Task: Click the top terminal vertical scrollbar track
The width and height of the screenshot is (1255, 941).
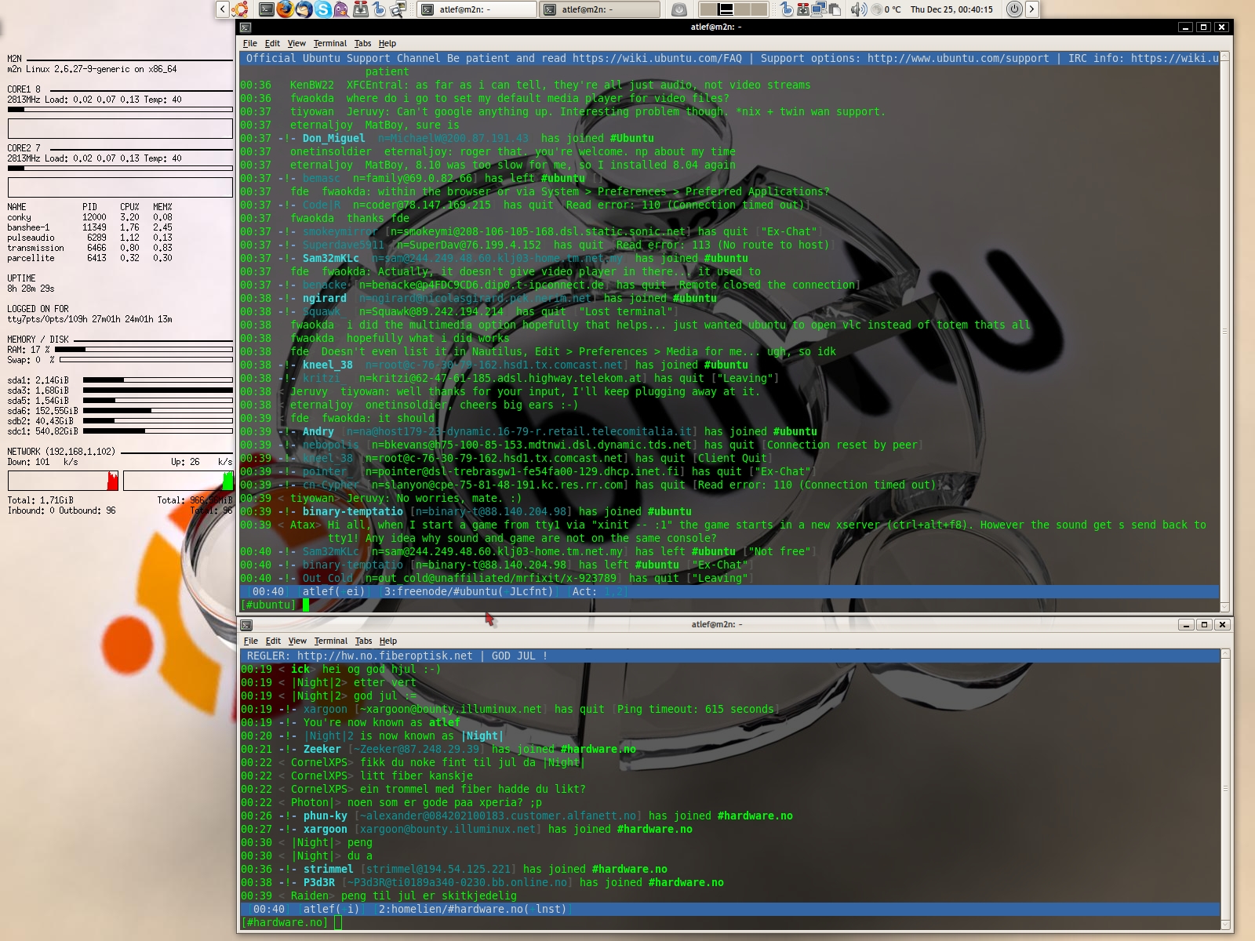Action: pyautogui.click(x=1225, y=332)
